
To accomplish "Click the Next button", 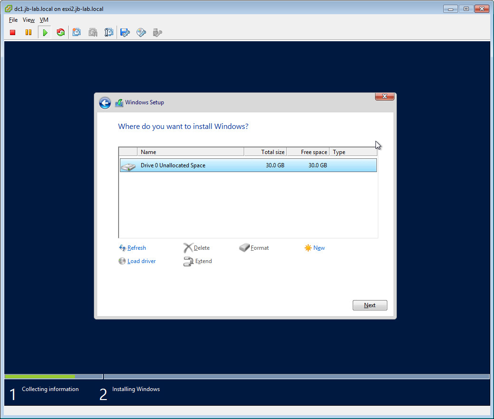I will click(x=370, y=305).
